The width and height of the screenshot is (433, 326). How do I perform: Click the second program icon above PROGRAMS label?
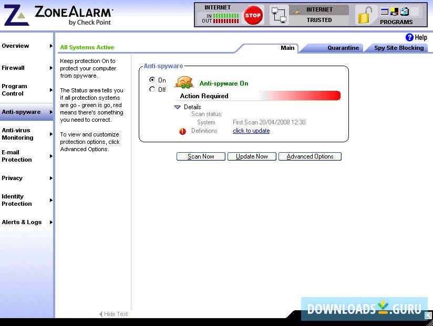pyautogui.click(x=394, y=12)
